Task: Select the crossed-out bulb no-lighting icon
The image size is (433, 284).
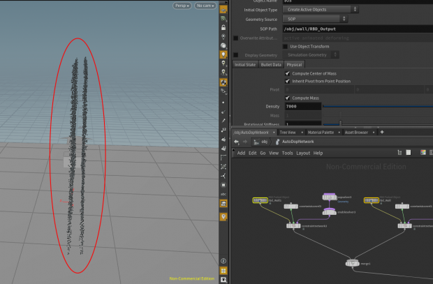Action: [223, 37]
